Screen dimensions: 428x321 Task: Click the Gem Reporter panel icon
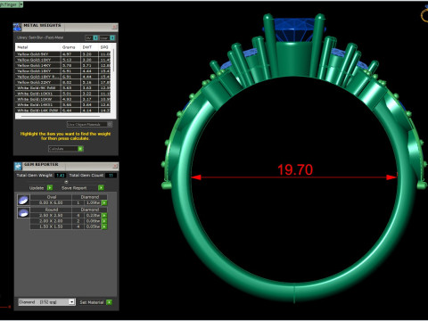point(18,166)
